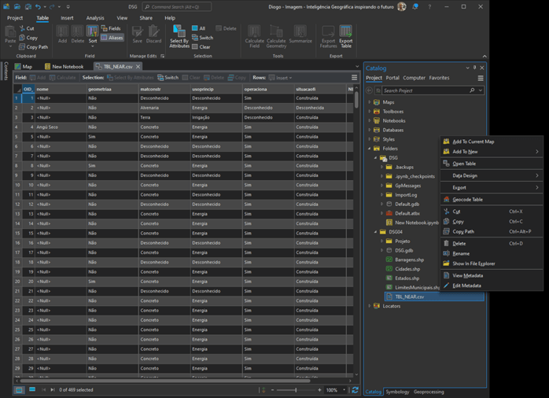Select Geocode Table in the context menu
Viewport: 549px width, 398px height.
[x=467, y=200]
